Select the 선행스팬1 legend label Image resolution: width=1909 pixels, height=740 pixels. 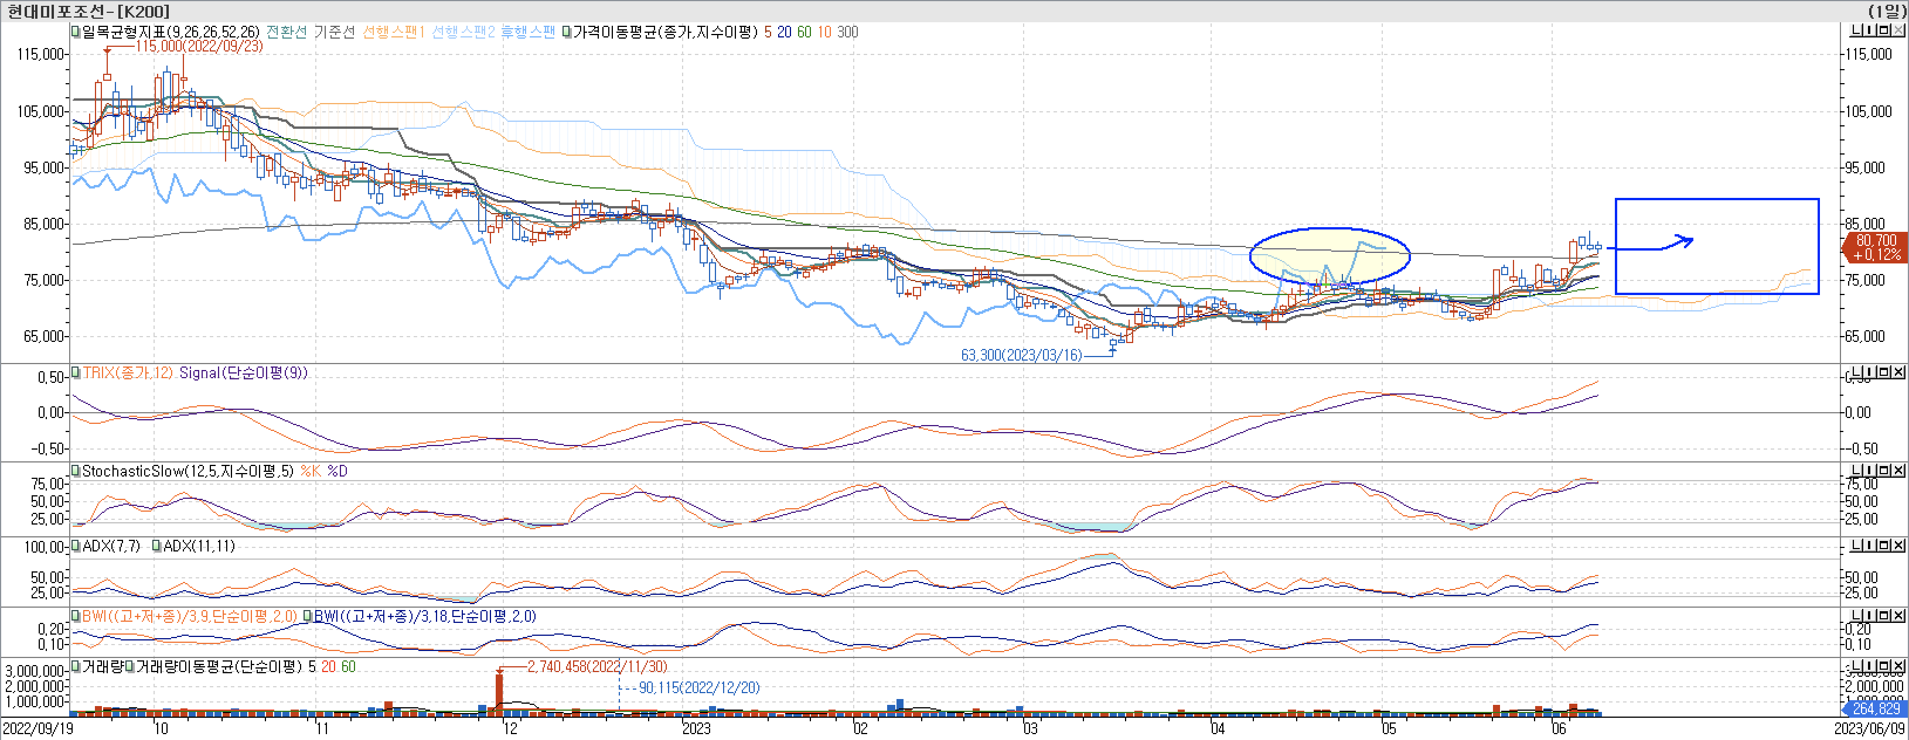coord(393,32)
